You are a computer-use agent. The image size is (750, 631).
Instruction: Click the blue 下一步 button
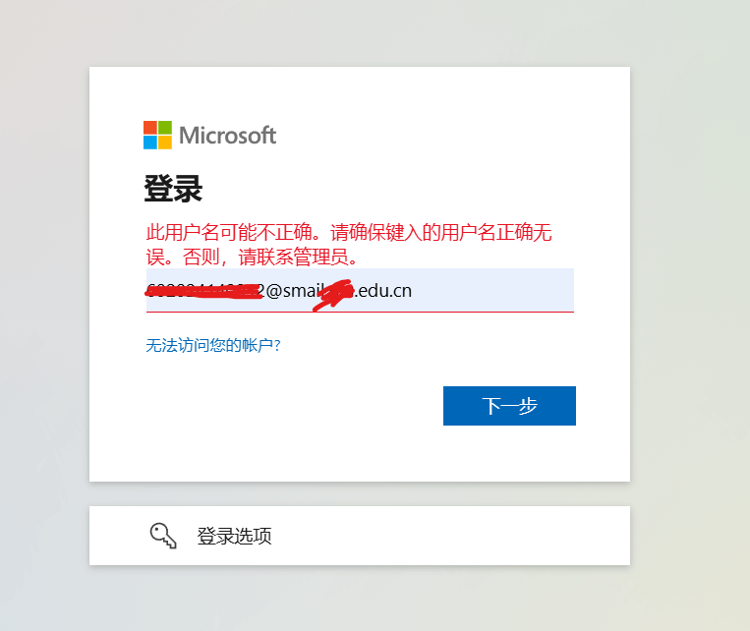click(509, 406)
